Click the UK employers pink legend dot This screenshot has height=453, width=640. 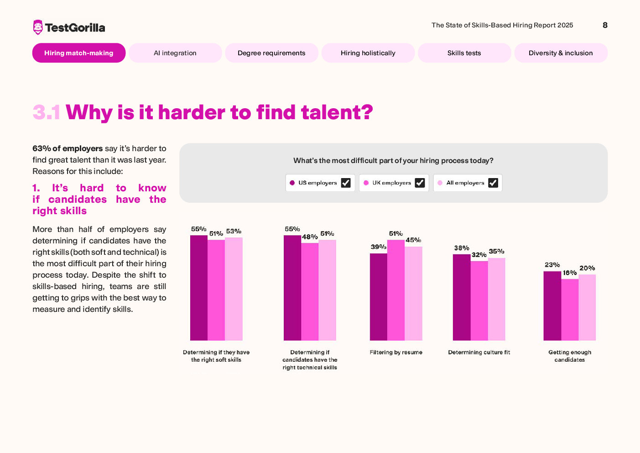366,183
